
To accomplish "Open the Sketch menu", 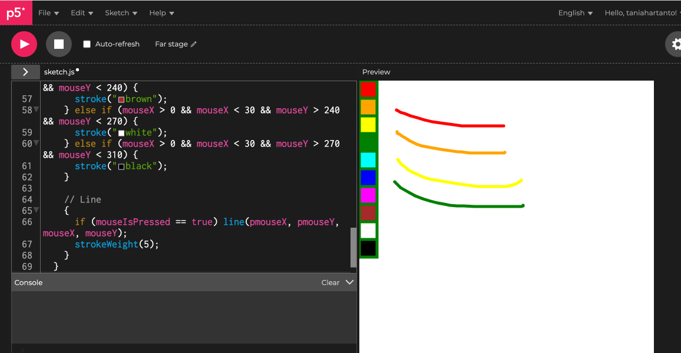I will point(121,13).
